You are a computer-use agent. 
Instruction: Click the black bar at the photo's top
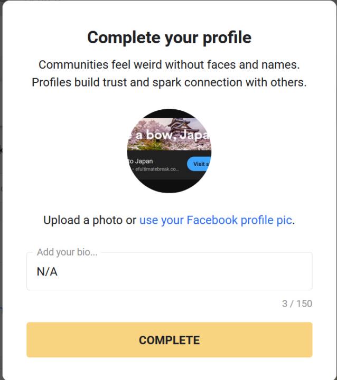click(169, 113)
